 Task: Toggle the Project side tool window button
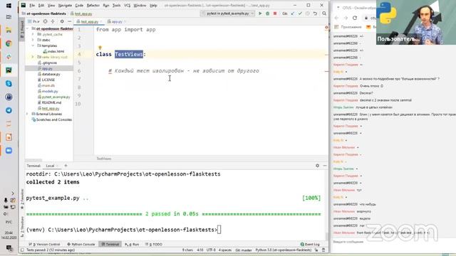coord(22,30)
